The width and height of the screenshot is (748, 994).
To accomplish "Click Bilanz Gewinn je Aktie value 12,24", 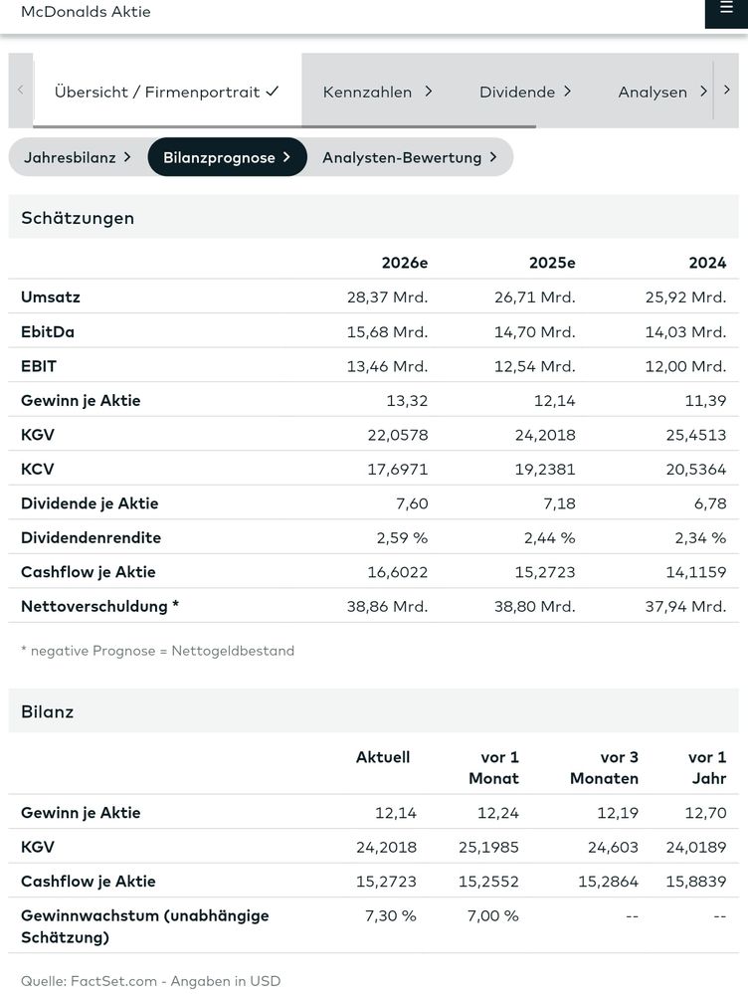I will (x=497, y=812).
